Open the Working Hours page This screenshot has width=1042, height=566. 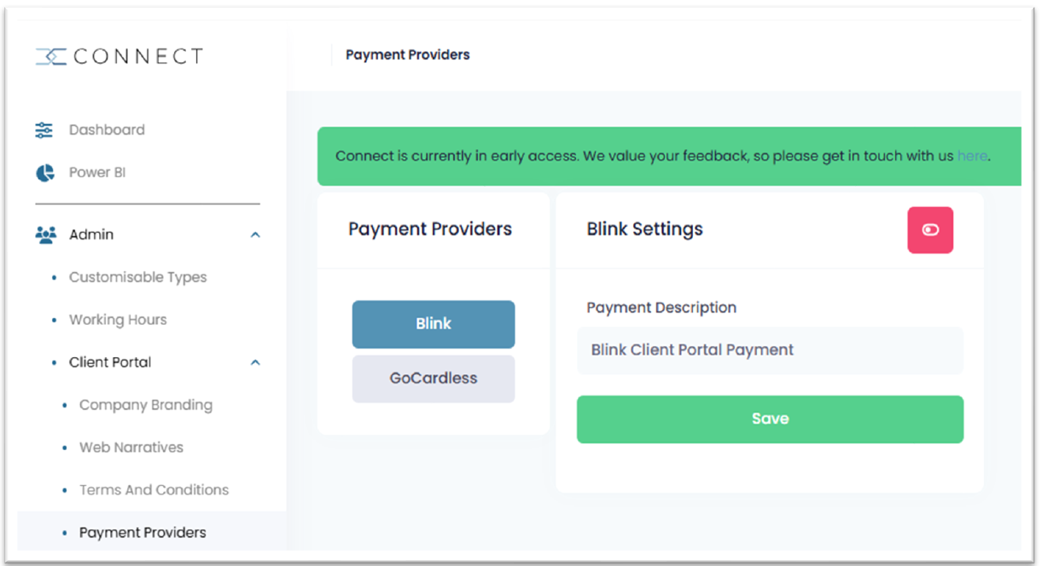tap(118, 320)
